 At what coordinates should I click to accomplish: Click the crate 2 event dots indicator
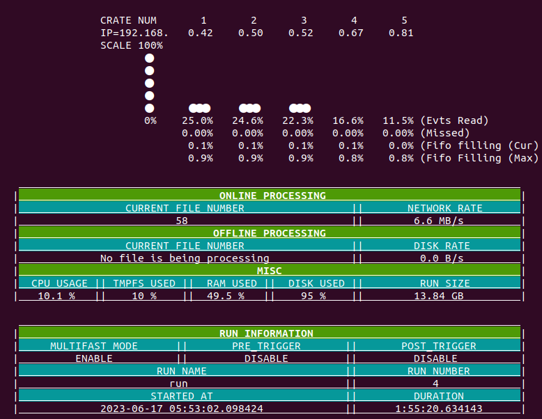click(x=249, y=108)
